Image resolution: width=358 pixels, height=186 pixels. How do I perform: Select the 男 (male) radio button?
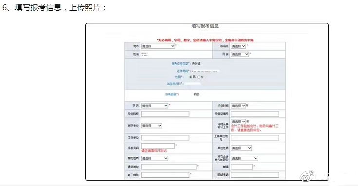(x=191, y=77)
